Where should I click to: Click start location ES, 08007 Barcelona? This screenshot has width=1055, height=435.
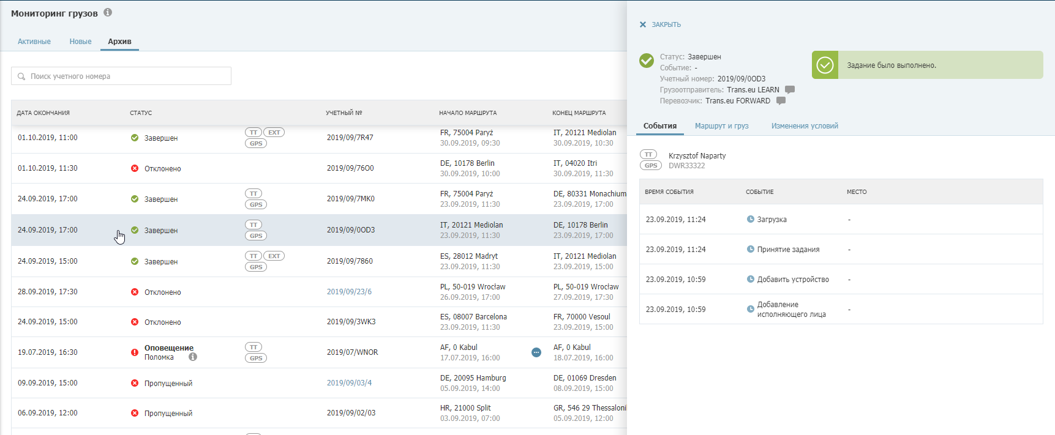pos(473,317)
